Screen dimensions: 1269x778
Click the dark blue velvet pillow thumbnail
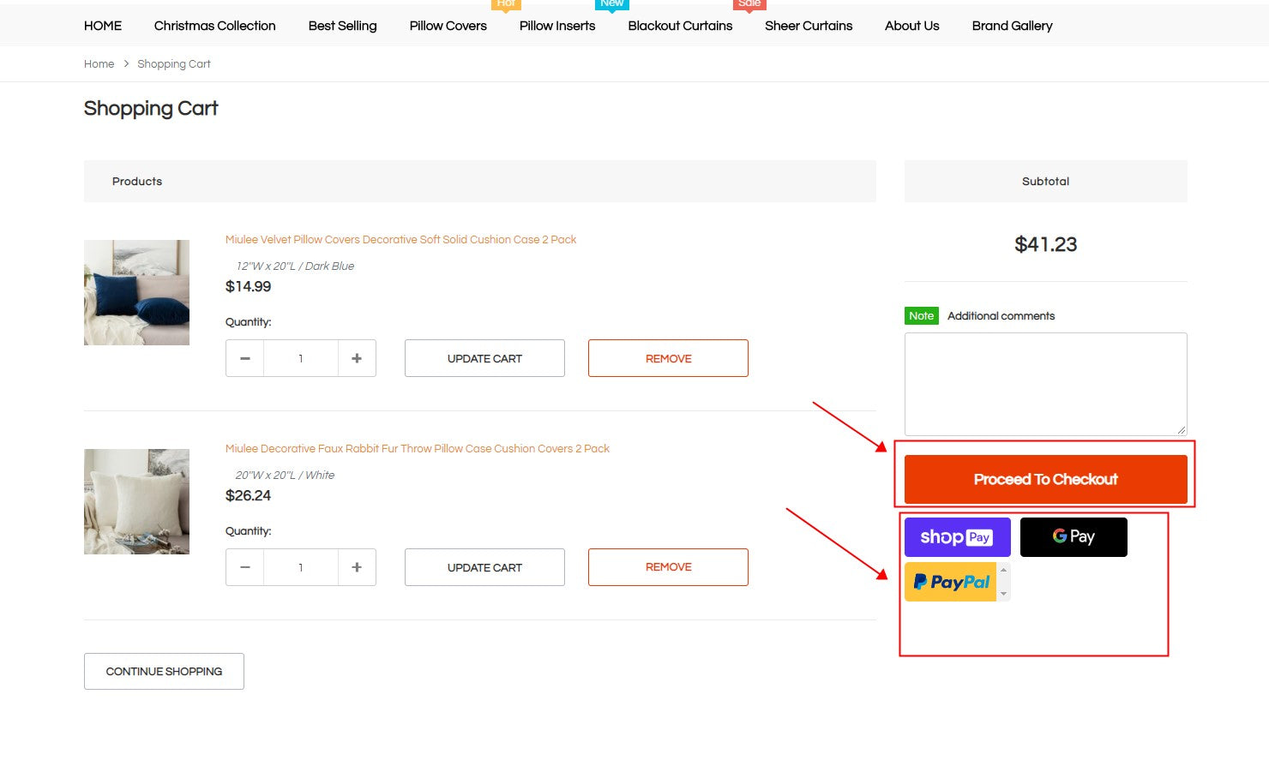[x=136, y=292]
